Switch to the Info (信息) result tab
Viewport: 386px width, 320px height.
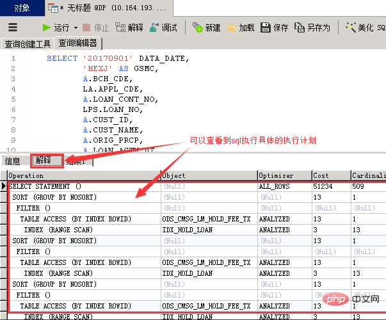pos(12,161)
